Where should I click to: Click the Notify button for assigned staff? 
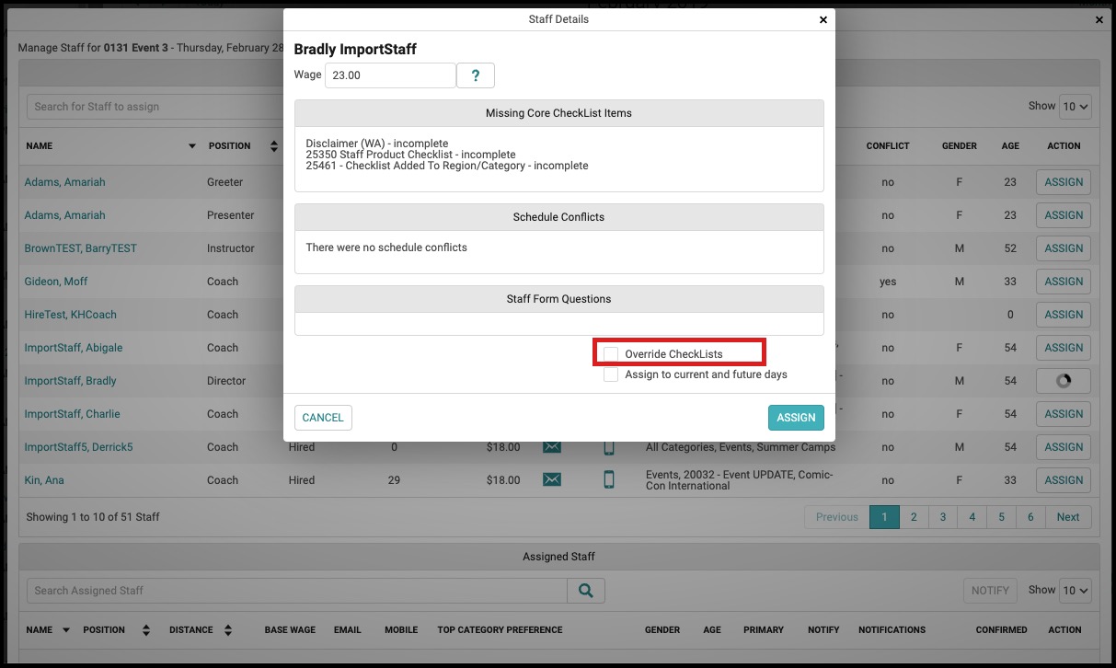[990, 591]
